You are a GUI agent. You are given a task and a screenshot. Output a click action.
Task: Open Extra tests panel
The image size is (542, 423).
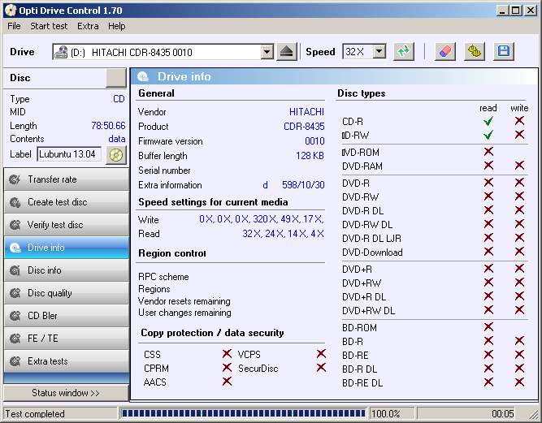coord(67,361)
